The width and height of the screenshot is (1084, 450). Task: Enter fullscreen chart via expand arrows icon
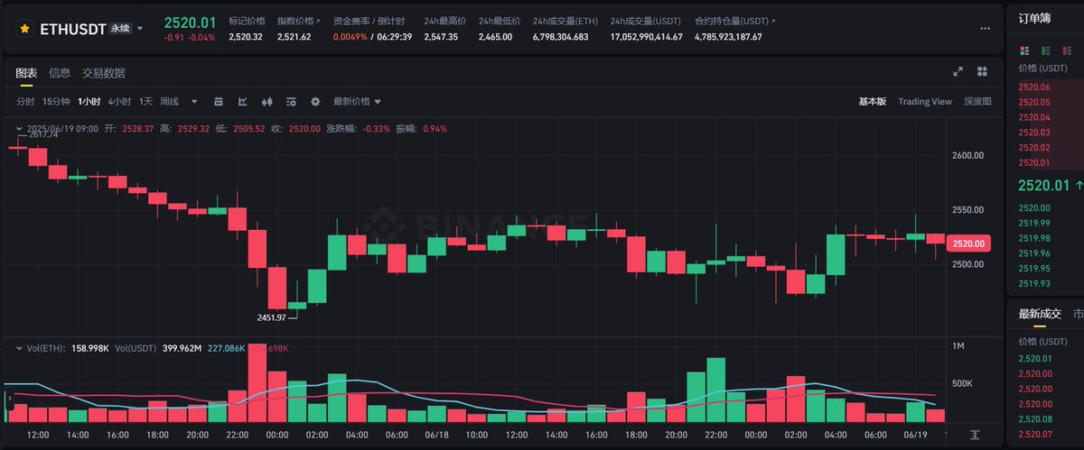(x=958, y=72)
